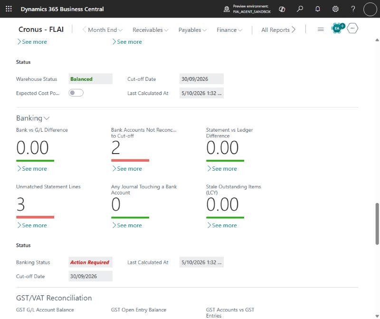
Task: See more under Statement vs Ledger Difference
Action: tap(222, 169)
